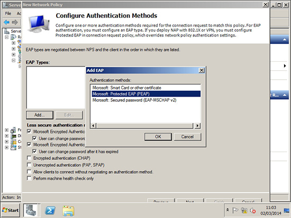This screenshot has height=218, width=291.
Task: Collapse the Roles node in the tree
Action: point(7,37)
